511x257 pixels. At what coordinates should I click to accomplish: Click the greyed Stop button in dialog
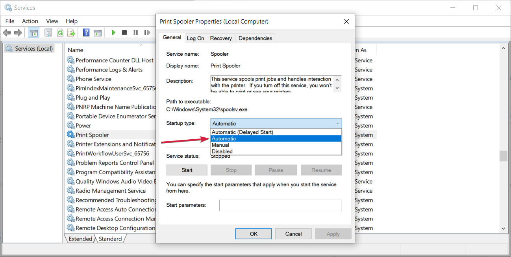tap(231, 170)
